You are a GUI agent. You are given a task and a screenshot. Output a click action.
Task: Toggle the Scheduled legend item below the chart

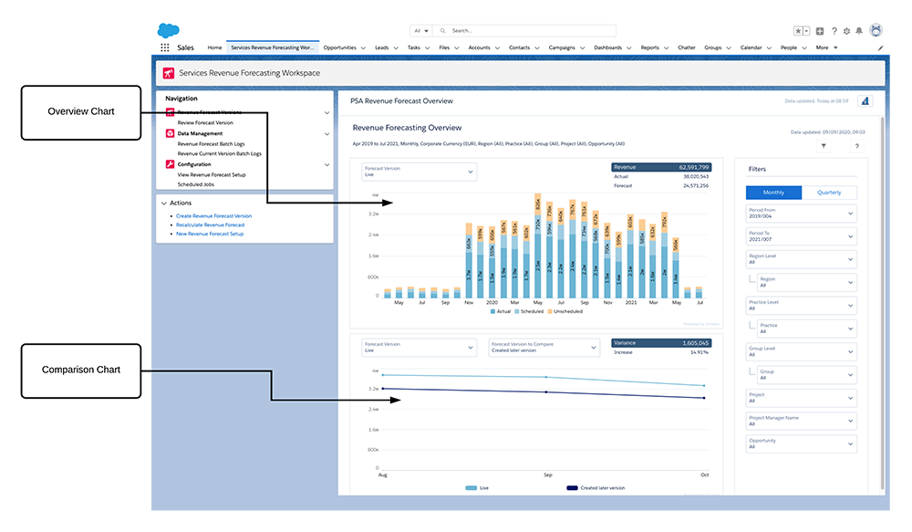[529, 310]
